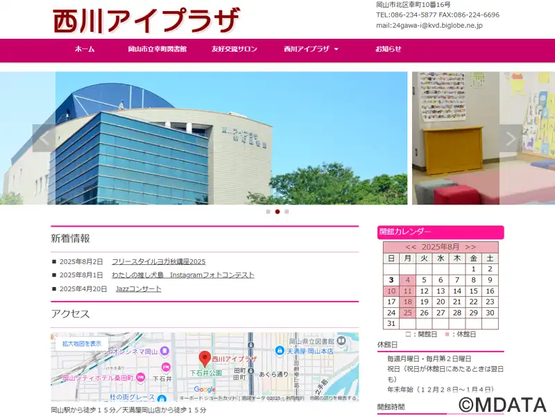Select August 18 closed day in calendar
555x416 pixels.
coord(408,302)
